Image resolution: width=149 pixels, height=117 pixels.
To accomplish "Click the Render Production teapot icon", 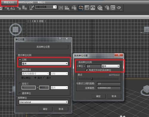I will pyautogui.click(x=119, y=8).
